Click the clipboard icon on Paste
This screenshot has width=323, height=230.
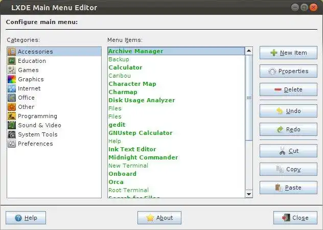279,188
